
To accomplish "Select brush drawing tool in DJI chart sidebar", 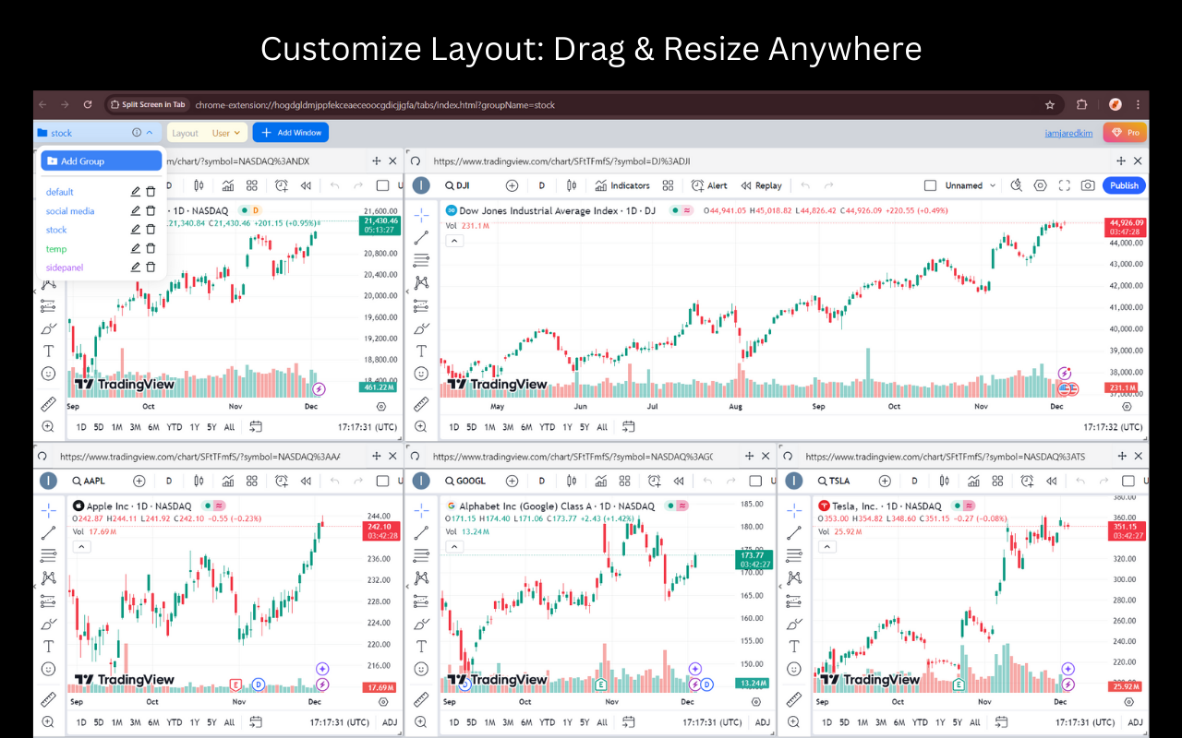I will tap(421, 328).
